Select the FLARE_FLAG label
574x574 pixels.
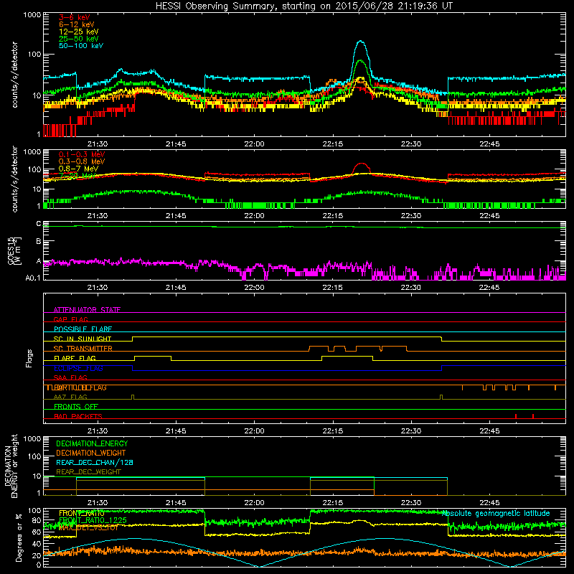click(x=75, y=358)
